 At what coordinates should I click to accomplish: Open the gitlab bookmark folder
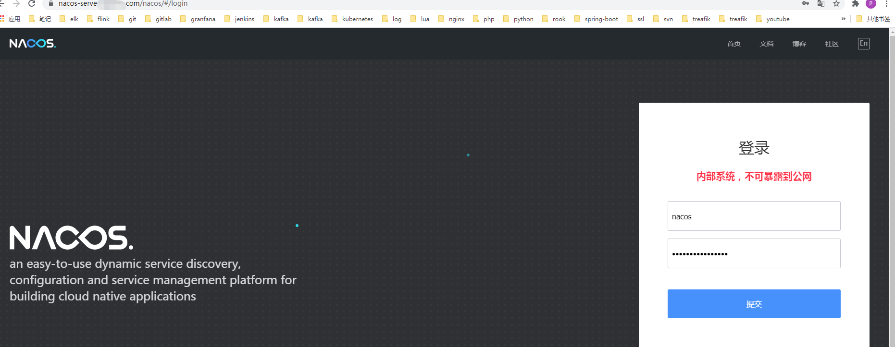[x=158, y=19]
